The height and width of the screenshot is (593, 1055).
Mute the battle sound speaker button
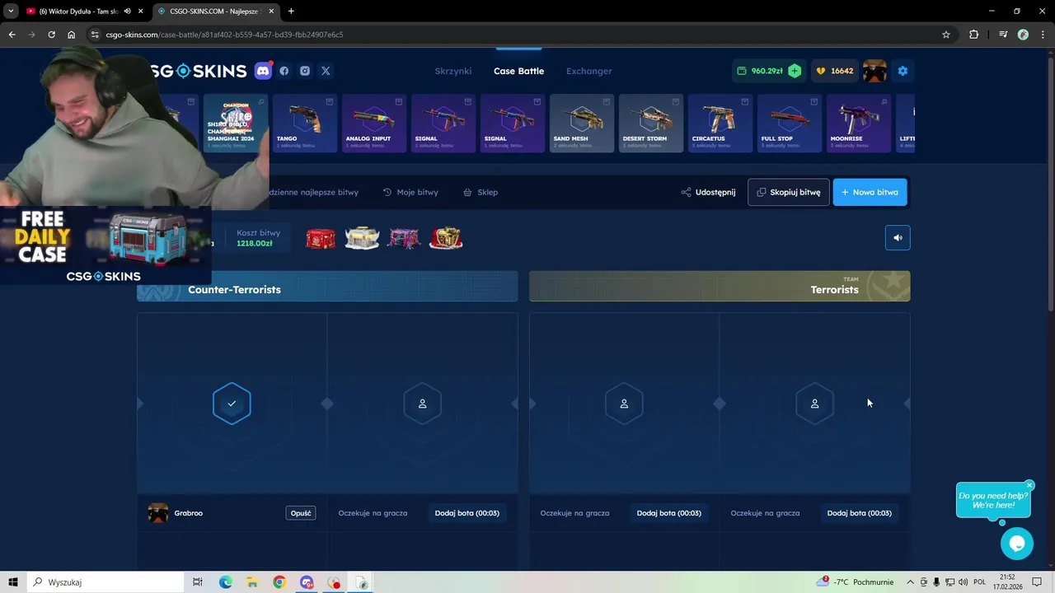898,238
